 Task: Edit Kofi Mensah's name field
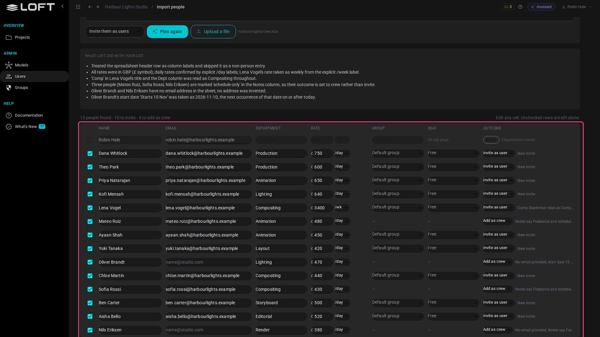130,194
